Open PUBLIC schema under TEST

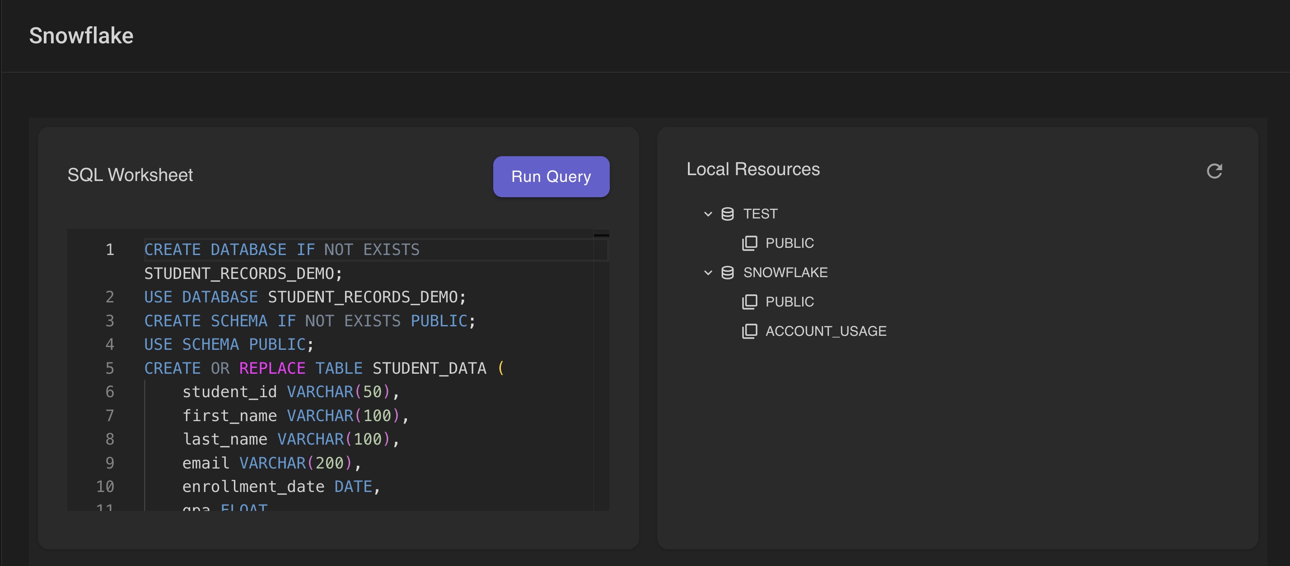789,243
